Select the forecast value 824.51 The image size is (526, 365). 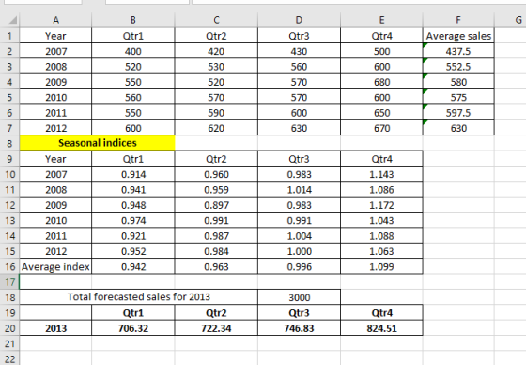(381, 328)
